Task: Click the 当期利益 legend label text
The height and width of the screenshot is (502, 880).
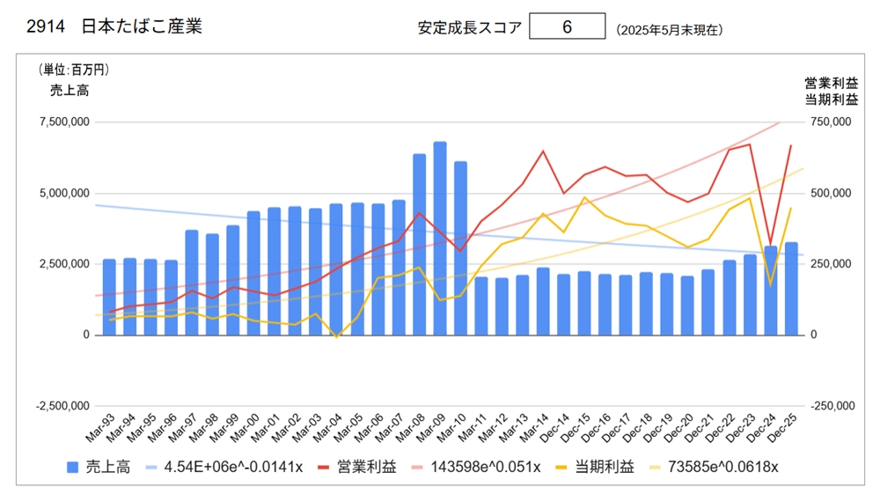Action: 605,467
